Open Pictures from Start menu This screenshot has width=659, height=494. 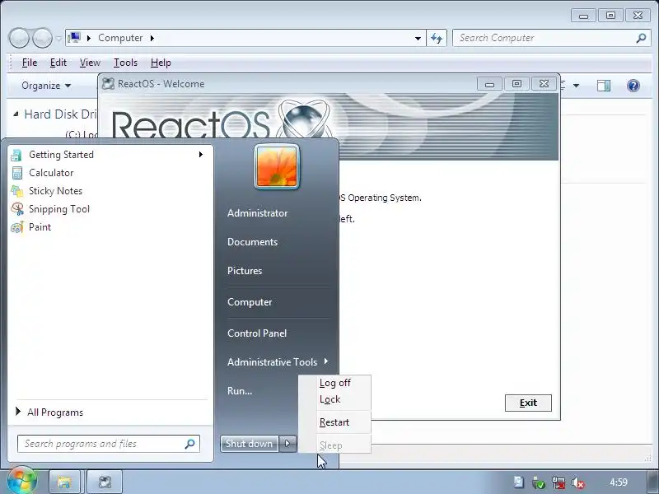point(245,271)
